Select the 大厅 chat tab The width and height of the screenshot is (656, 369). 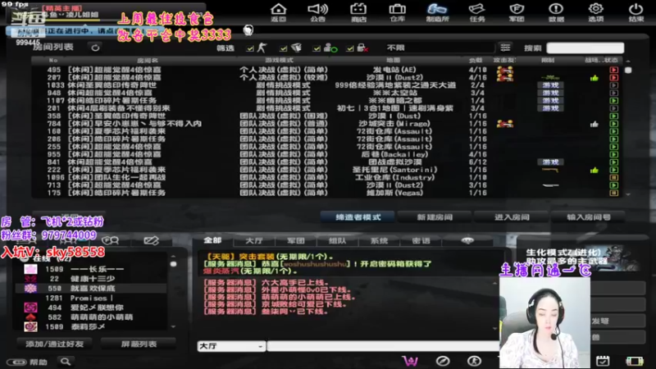254,240
